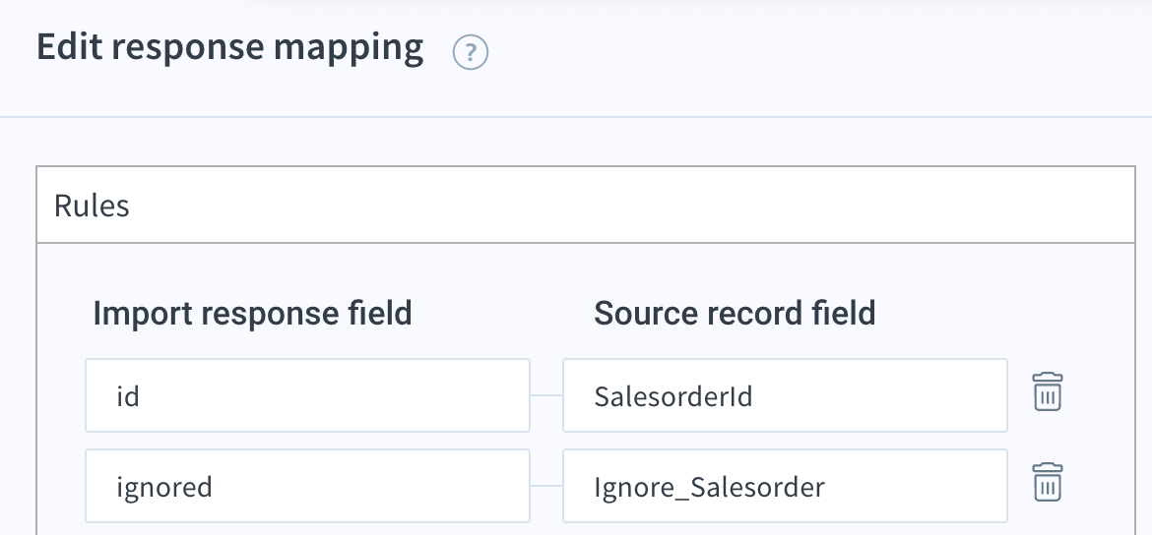Open help for Edit response mapping
Viewport: 1152px width, 535px height.
pyautogui.click(x=471, y=53)
